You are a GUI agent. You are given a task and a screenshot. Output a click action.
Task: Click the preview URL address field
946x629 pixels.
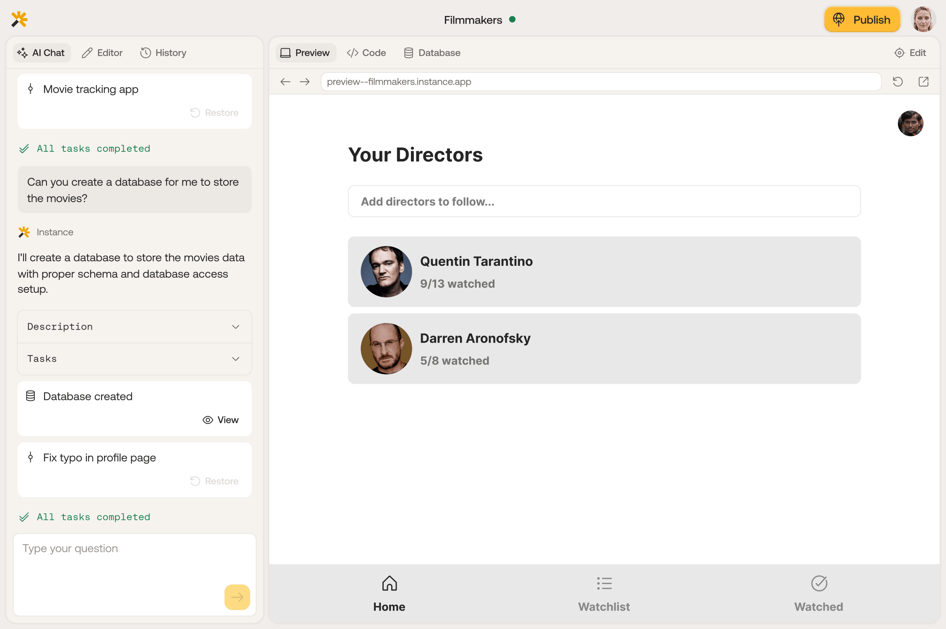click(601, 82)
